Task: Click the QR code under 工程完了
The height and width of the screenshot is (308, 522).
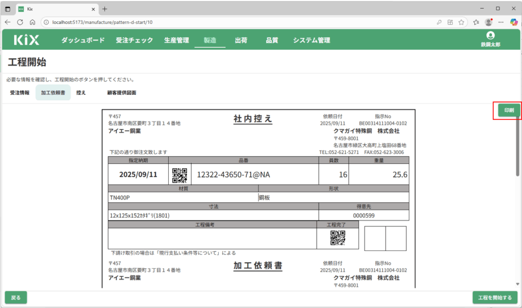Action: tap(337, 238)
